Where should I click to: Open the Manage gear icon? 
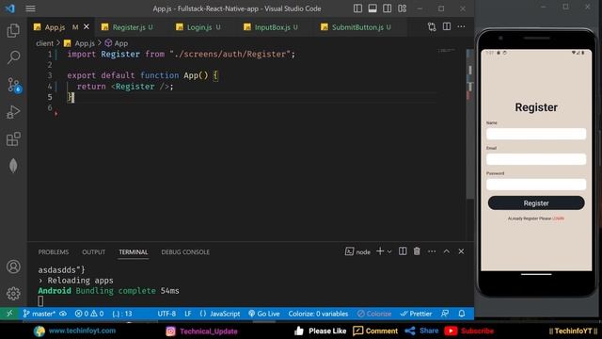(x=13, y=293)
